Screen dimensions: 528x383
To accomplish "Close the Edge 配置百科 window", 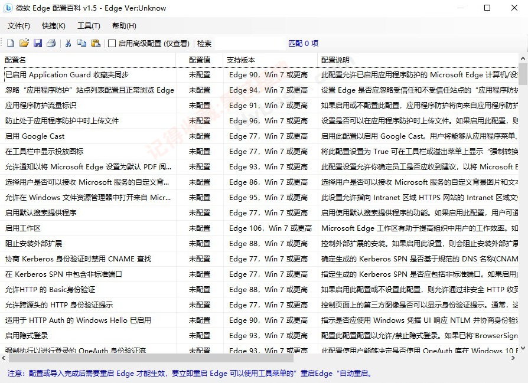I will click(514, 8).
